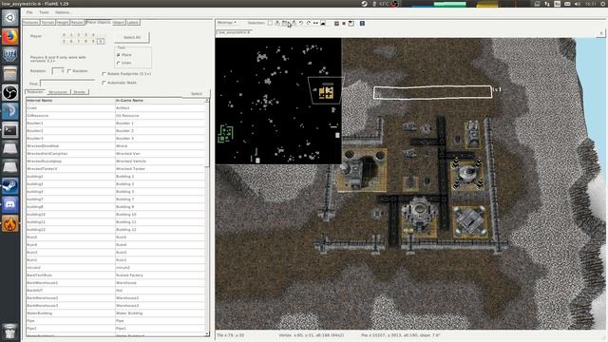Select the S scavenger player button
The image size is (608, 342).
click(x=101, y=41)
